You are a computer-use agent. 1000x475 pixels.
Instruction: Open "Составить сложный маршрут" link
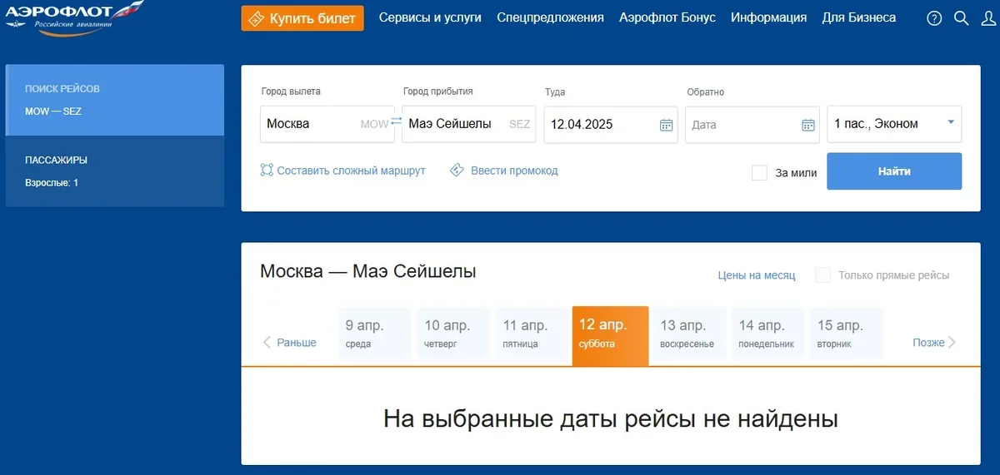click(x=342, y=171)
